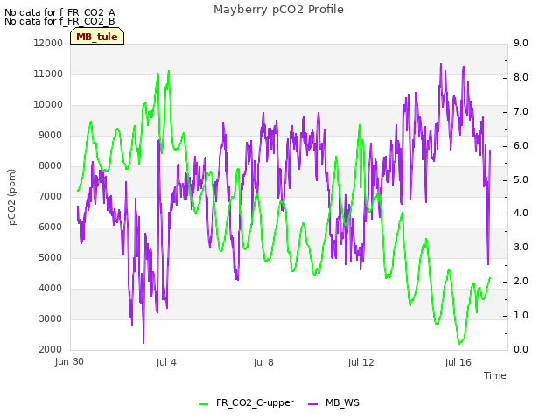The image size is (560, 420).
Task: Click the 'No data for f_FR_CO2_A' message
Action: point(59,12)
